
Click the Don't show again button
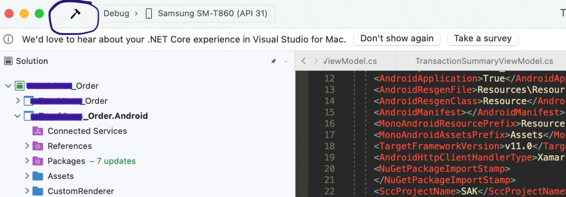[397, 39]
